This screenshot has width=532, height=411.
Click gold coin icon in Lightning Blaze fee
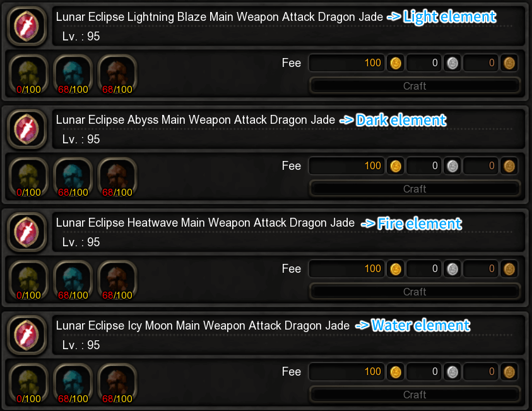[396, 63]
